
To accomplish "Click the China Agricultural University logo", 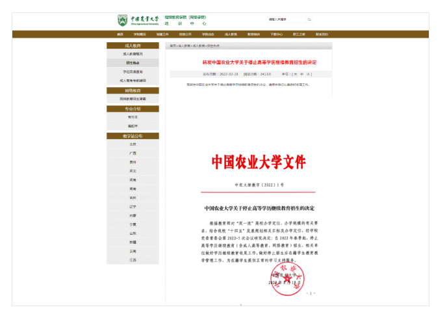I will [x=138, y=20].
